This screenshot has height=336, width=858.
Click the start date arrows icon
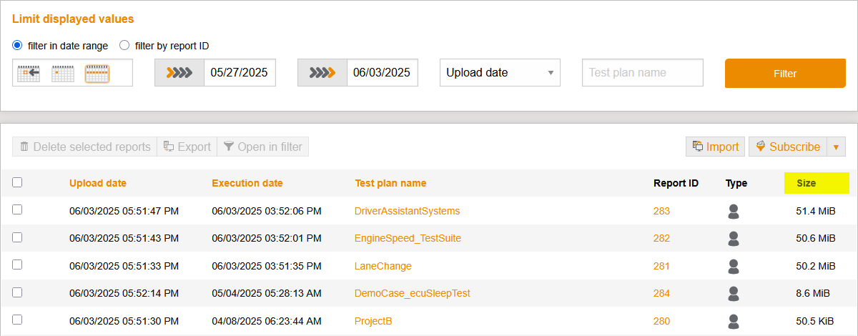coord(179,72)
